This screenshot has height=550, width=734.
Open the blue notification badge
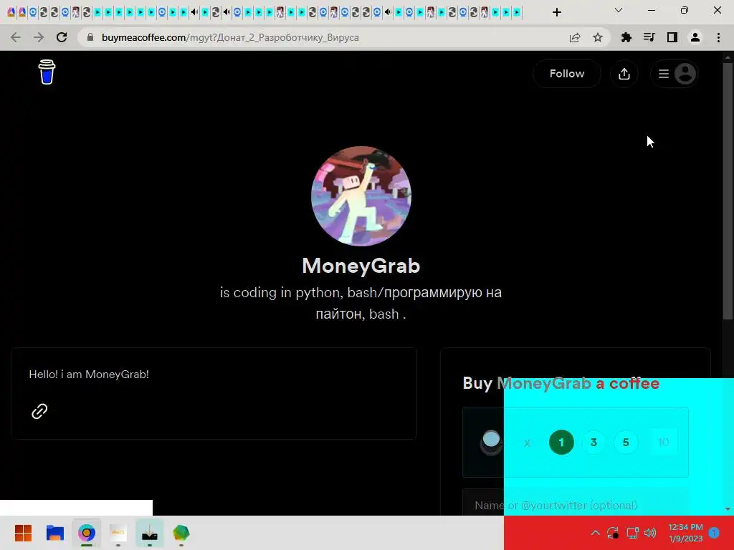coord(714,533)
